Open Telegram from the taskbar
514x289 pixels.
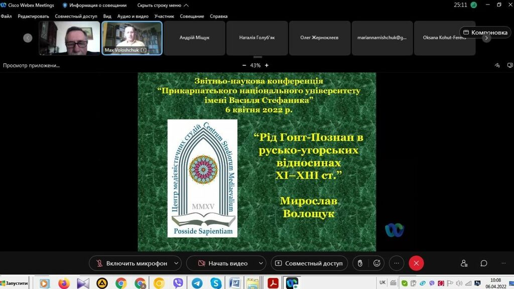point(197,283)
